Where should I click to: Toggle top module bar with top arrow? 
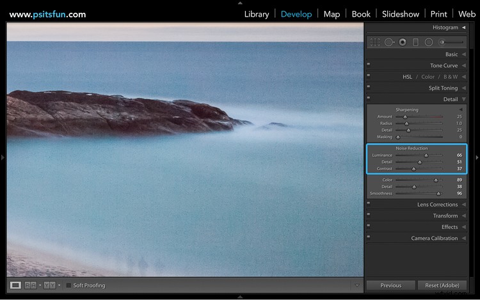[240, 3]
